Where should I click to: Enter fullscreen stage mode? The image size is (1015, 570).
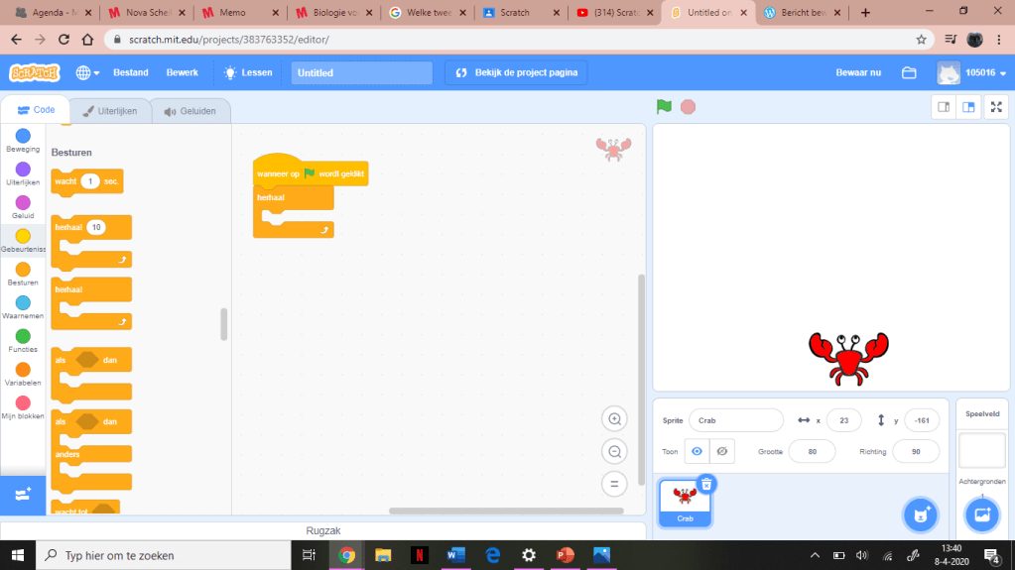[x=996, y=107]
